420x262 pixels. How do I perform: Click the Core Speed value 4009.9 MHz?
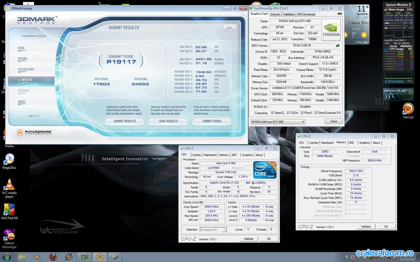coord(211,207)
